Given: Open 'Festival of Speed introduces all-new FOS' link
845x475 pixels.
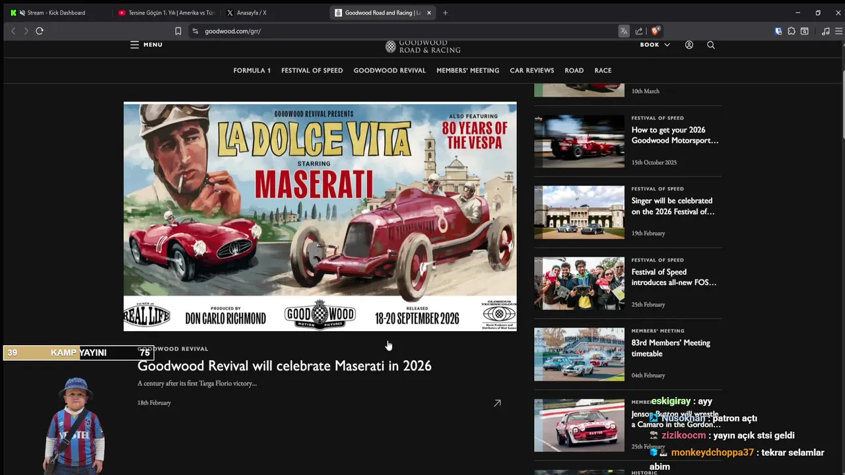Looking at the screenshot, I should [x=674, y=277].
